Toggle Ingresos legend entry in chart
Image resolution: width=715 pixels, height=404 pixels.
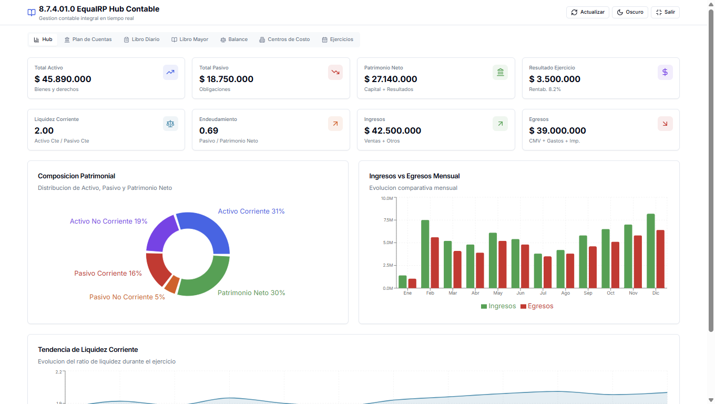point(498,306)
